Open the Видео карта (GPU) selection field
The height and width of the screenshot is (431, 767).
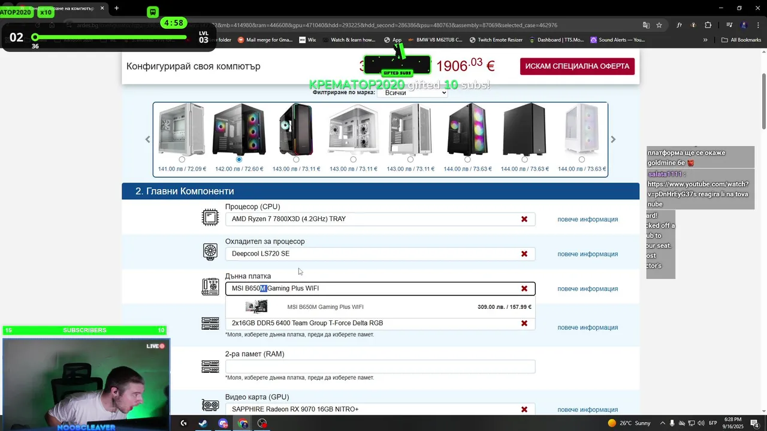click(380, 409)
